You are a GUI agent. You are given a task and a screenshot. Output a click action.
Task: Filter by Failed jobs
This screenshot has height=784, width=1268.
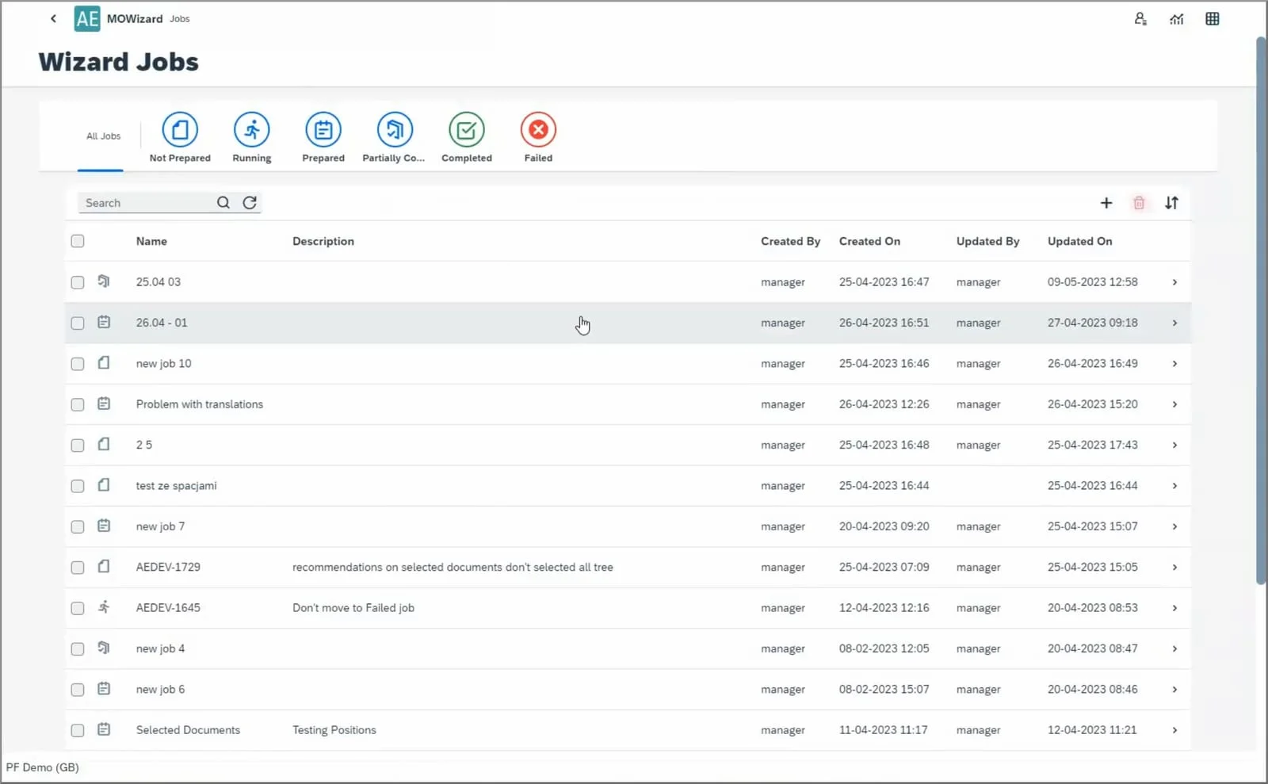[538, 137]
